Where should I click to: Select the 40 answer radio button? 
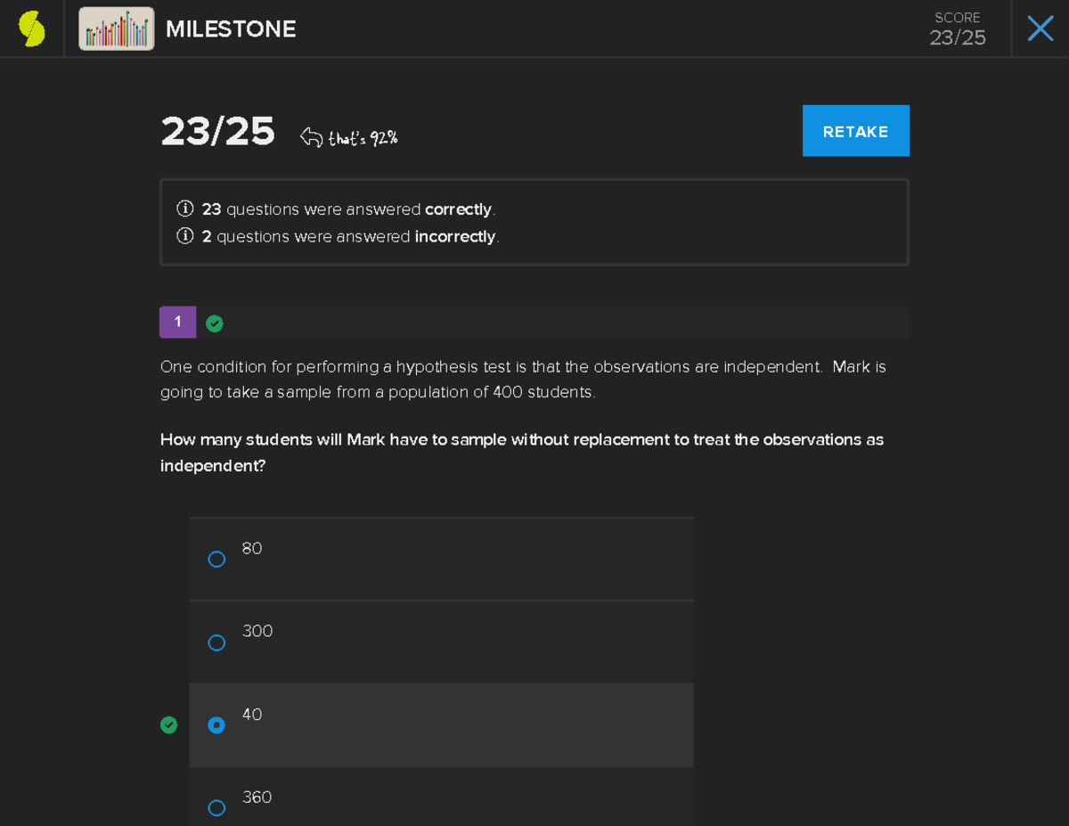pyautogui.click(x=216, y=725)
